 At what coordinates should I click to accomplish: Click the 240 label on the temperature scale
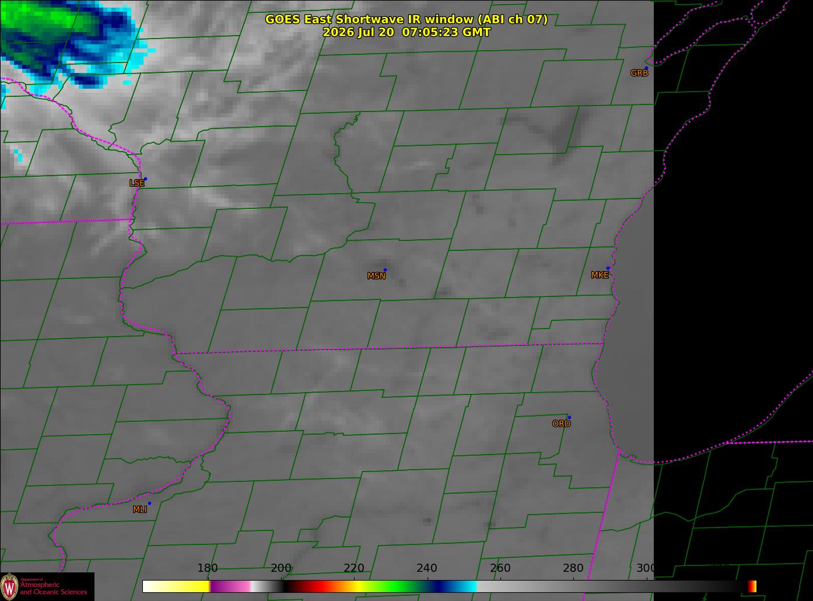[x=427, y=568]
